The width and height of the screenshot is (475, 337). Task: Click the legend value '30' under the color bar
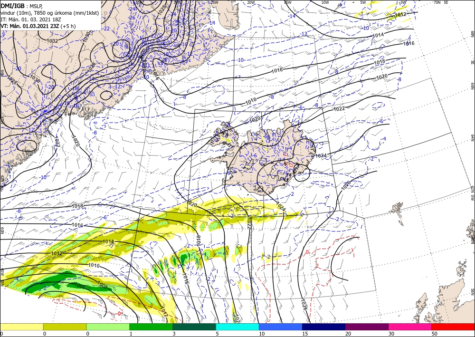click(391, 334)
